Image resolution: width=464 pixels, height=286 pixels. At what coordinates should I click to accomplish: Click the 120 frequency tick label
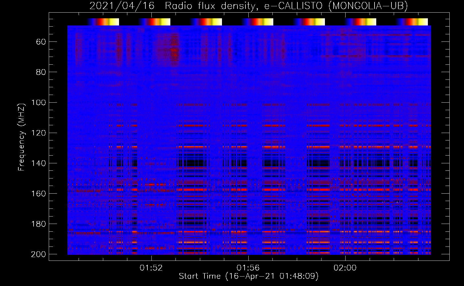click(38, 133)
